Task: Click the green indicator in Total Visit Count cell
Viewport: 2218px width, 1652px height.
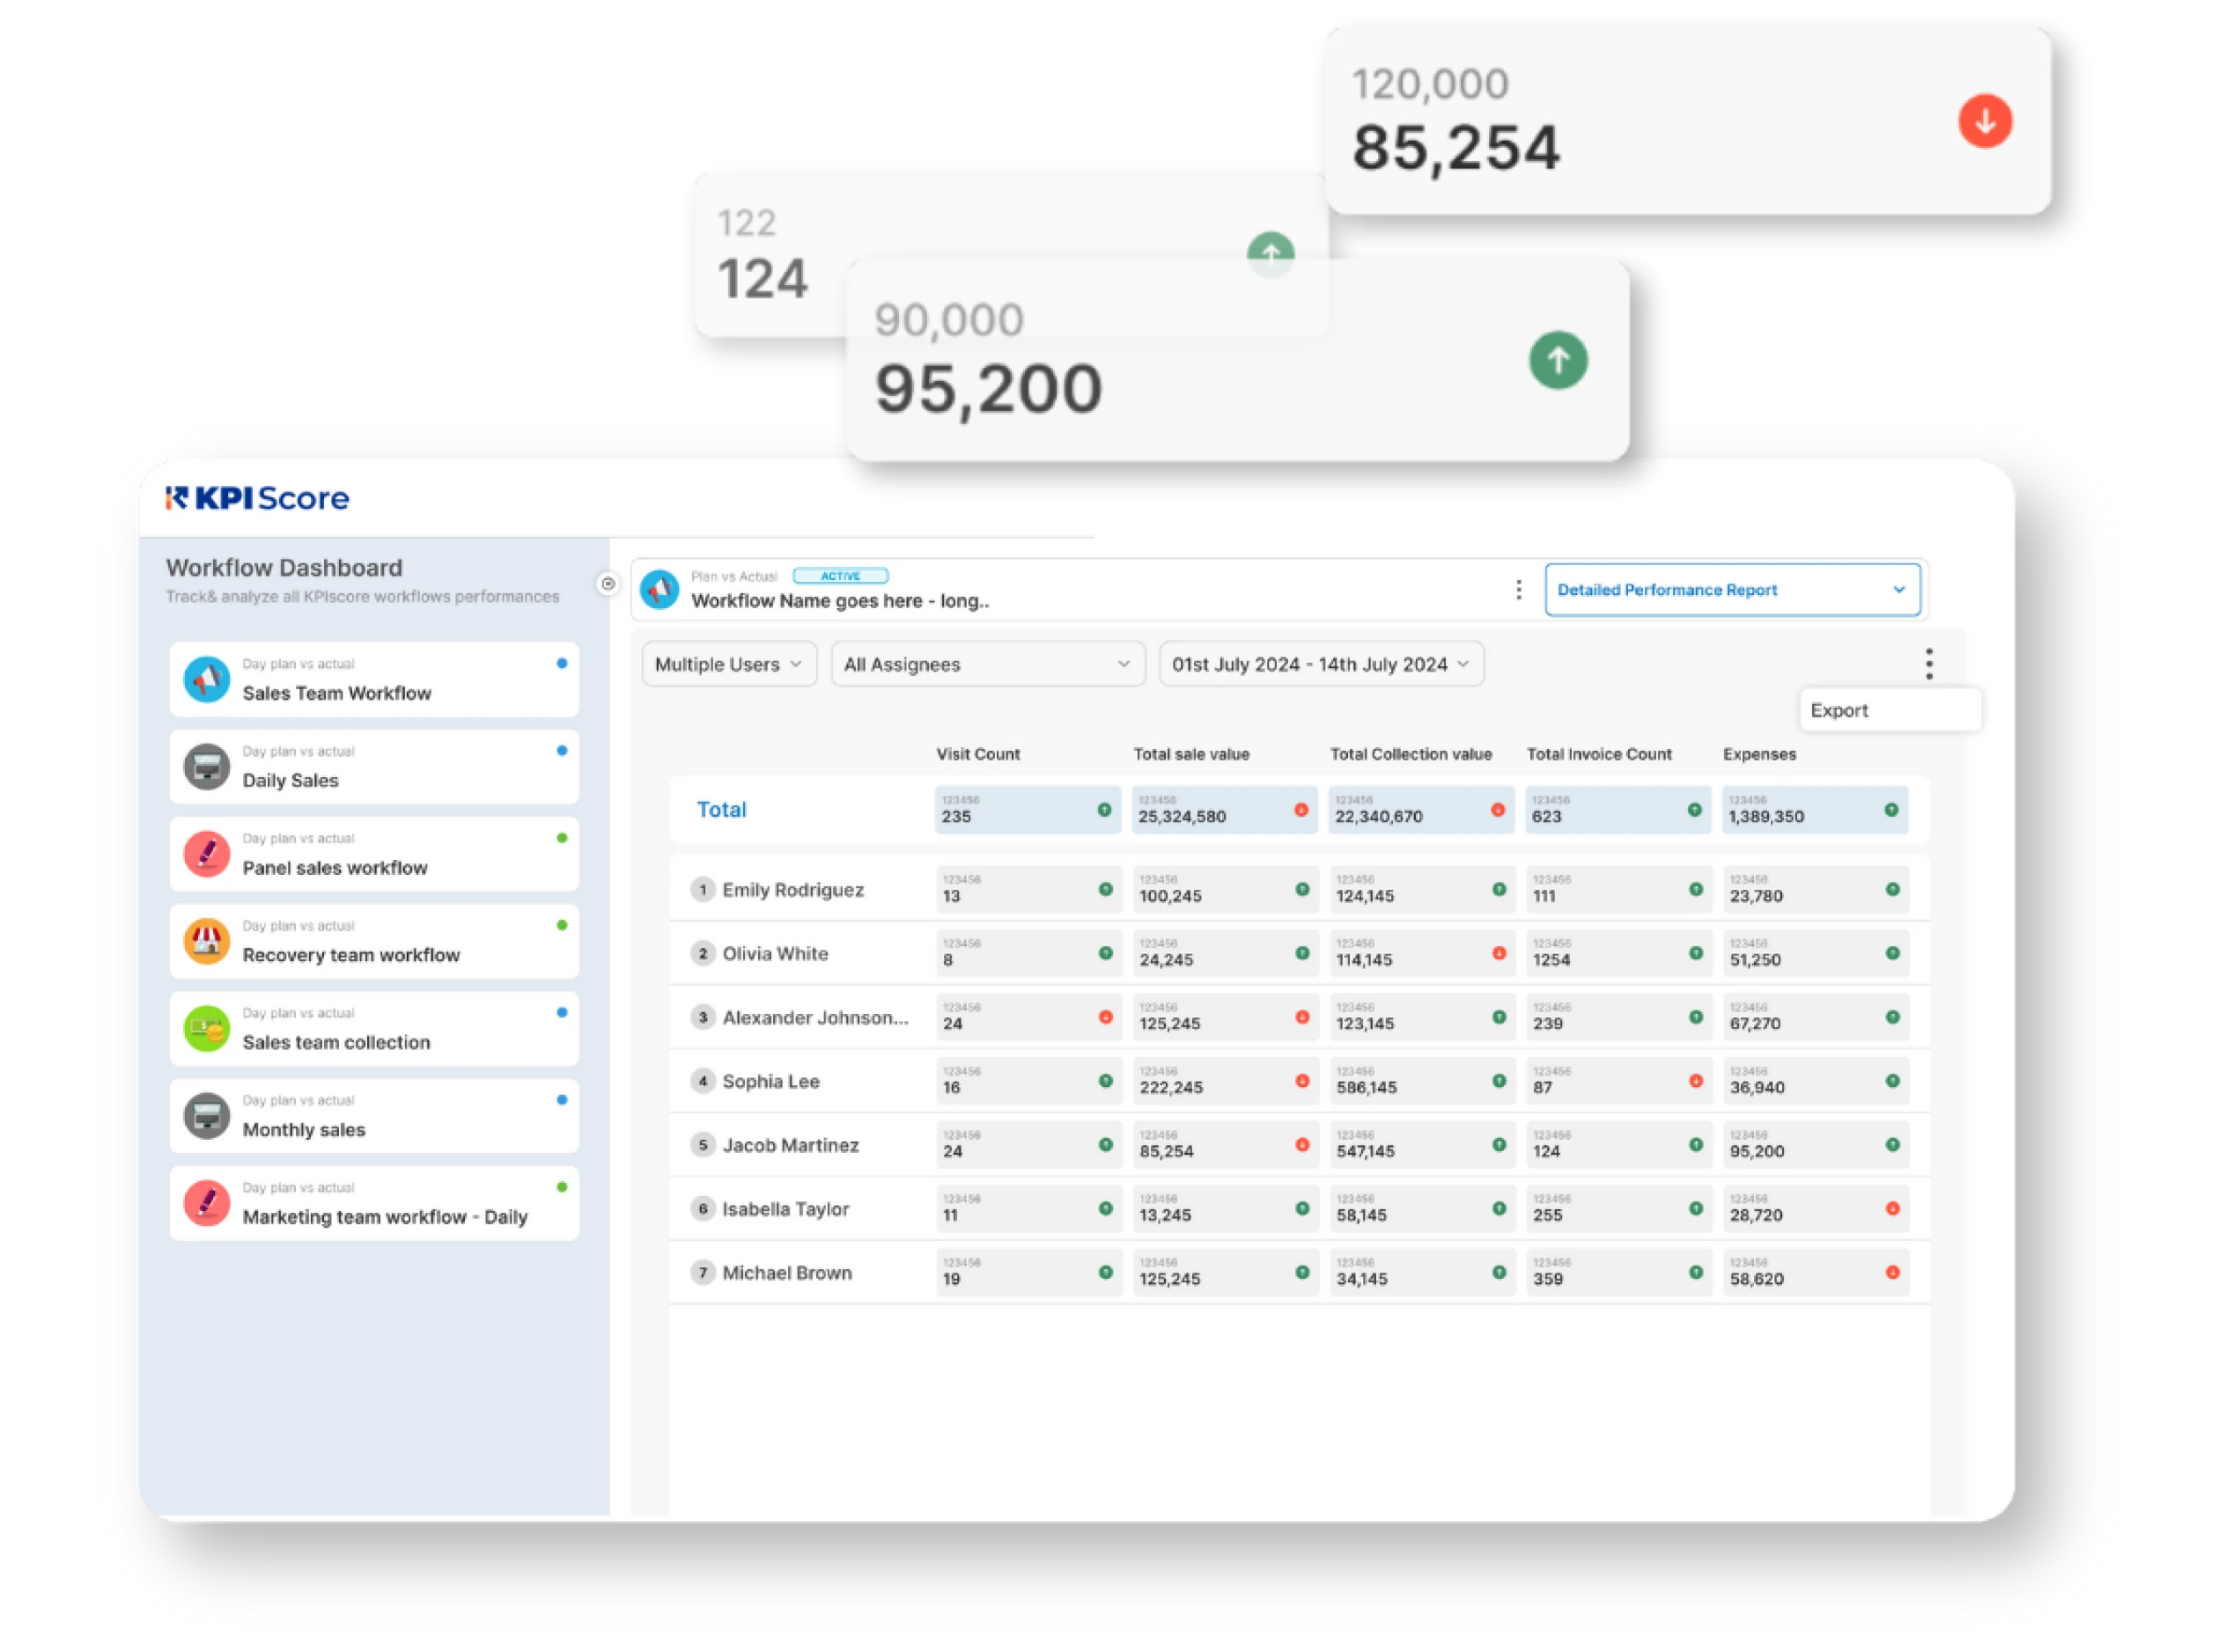Action: [1104, 810]
